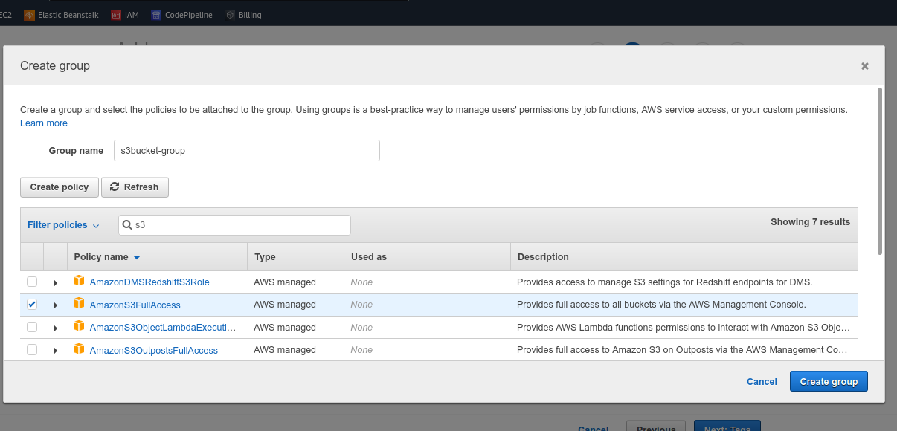Open the CodePipeline bookmark icon

tap(156, 15)
